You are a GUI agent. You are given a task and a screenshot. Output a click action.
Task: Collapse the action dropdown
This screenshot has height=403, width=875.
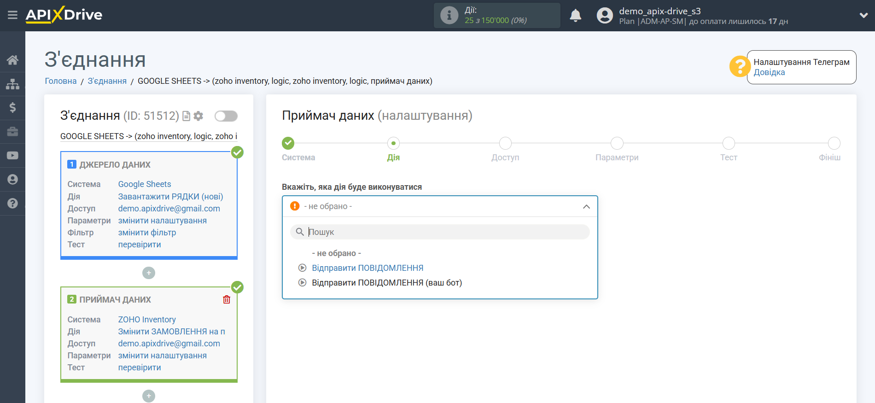pyautogui.click(x=586, y=206)
